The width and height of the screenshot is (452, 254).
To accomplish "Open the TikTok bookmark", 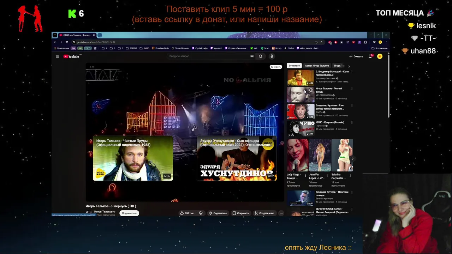I will coord(289,48).
